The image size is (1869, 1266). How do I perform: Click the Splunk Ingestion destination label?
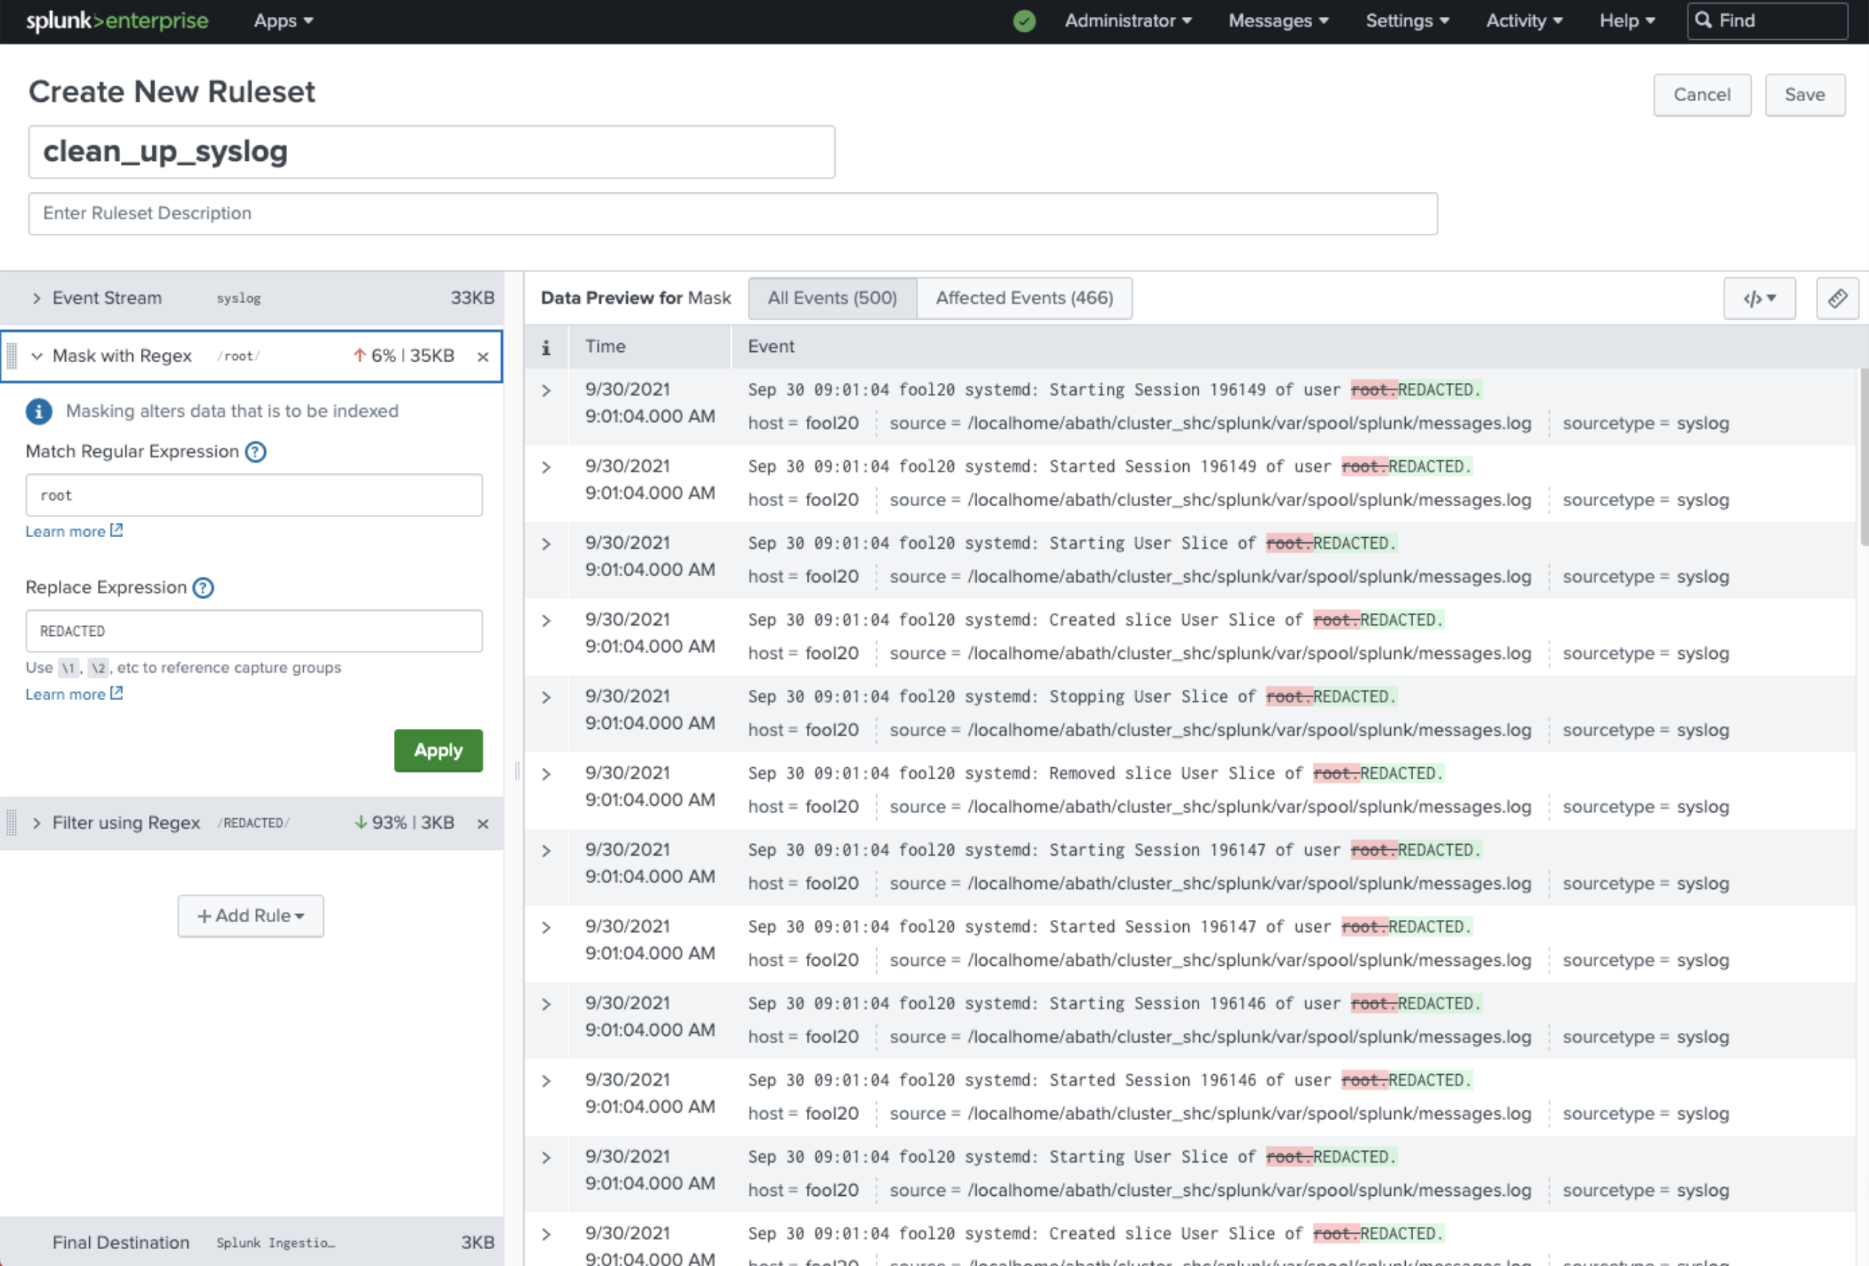275,1243
